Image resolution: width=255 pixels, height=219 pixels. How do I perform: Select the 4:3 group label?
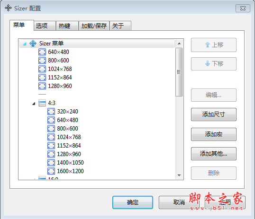tap(52, 103)
